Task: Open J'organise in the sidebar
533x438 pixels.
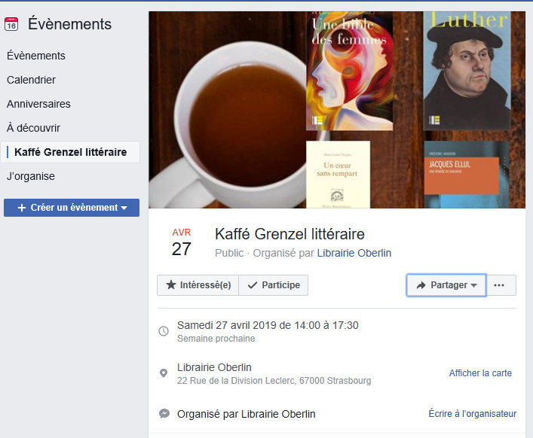Action: (x=31, y=176)
